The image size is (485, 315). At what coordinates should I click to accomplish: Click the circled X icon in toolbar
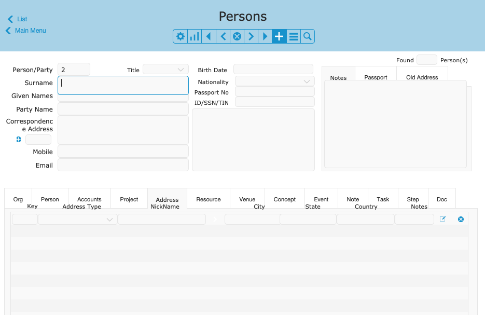coord(237,36)
